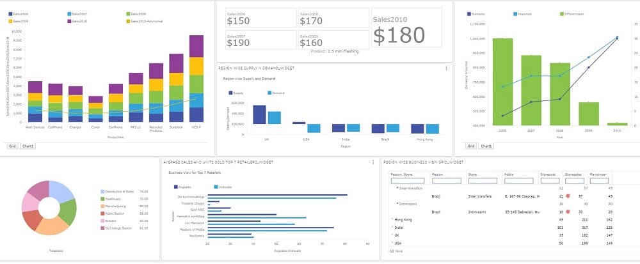
Task: Click thumbs-down icon in the Inter-transfers Brazil row
Action: (x=568, y=196)
